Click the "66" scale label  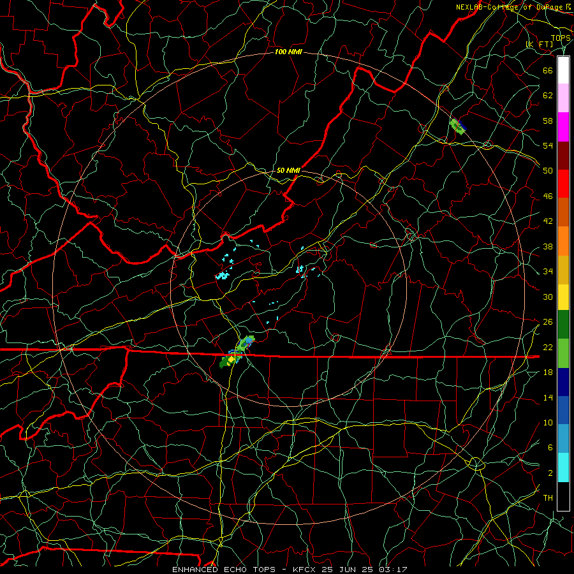coord(548,70)
